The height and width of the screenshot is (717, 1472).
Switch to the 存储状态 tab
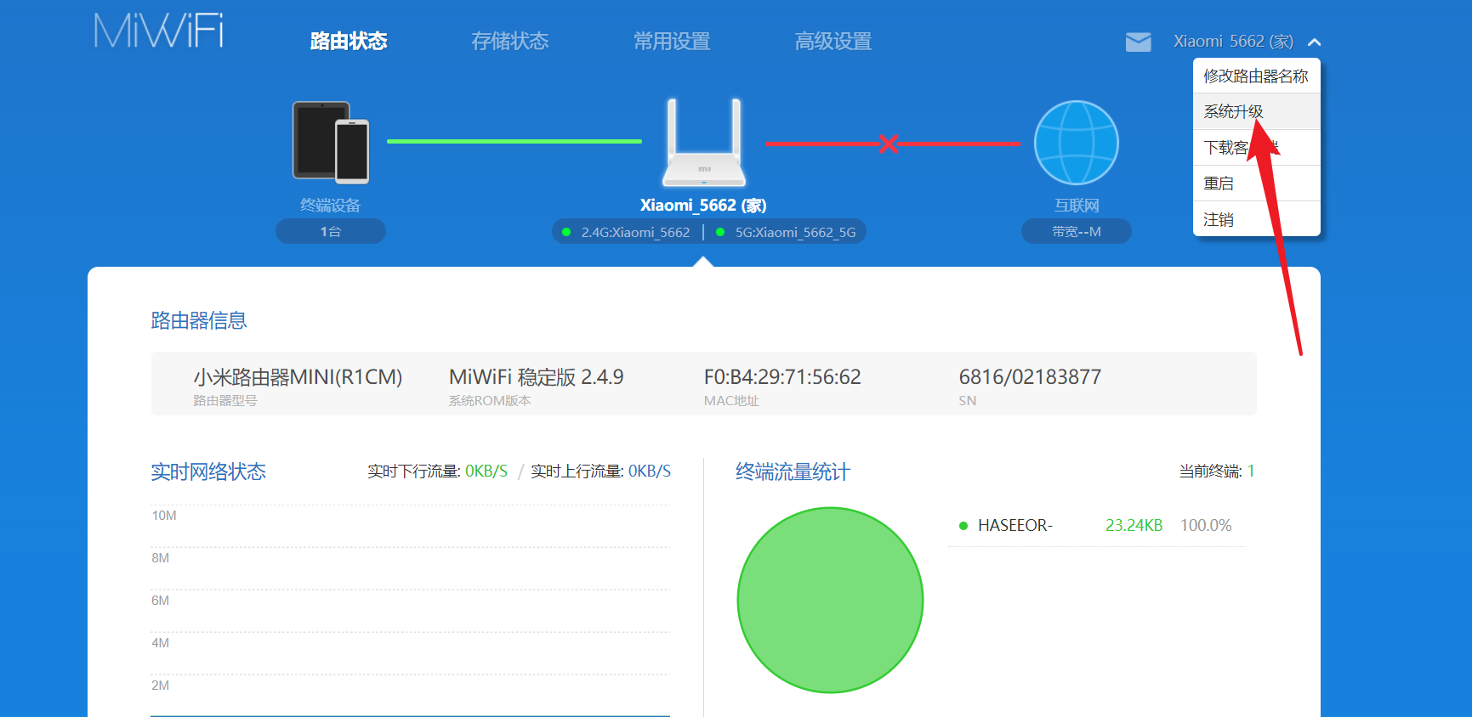pyautogui.click(x=510, y=41)
